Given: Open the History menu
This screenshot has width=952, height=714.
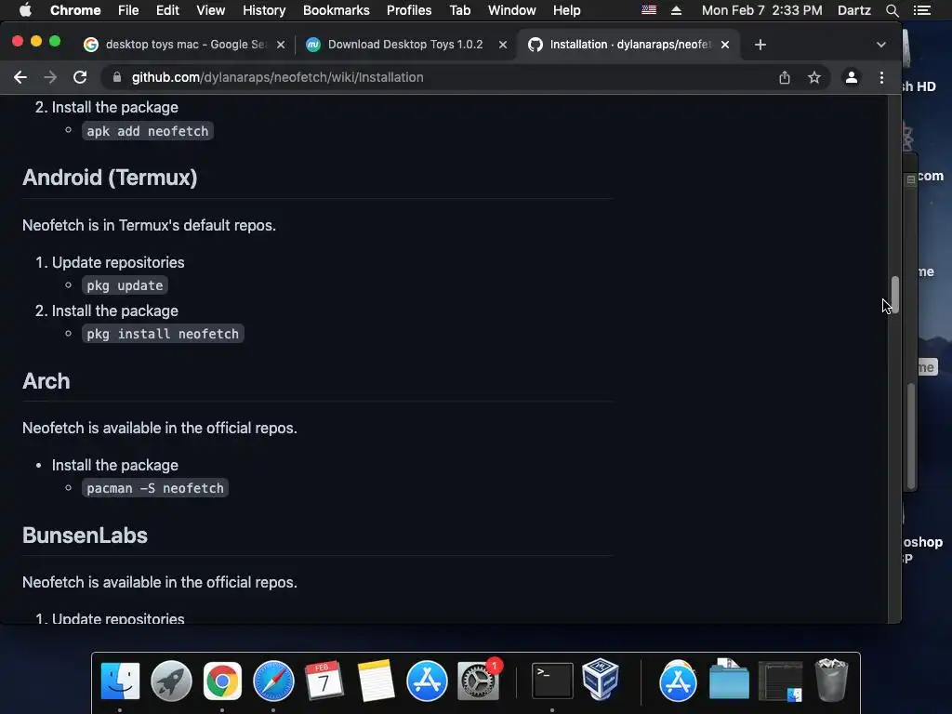Looking at the screenshot, I should (264, 10).
